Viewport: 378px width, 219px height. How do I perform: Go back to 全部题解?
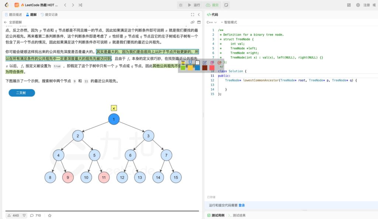click(x=13, y=22)
